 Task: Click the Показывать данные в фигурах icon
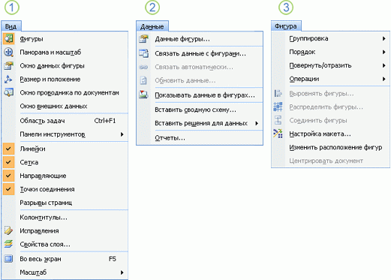click(x=143, y=95)
